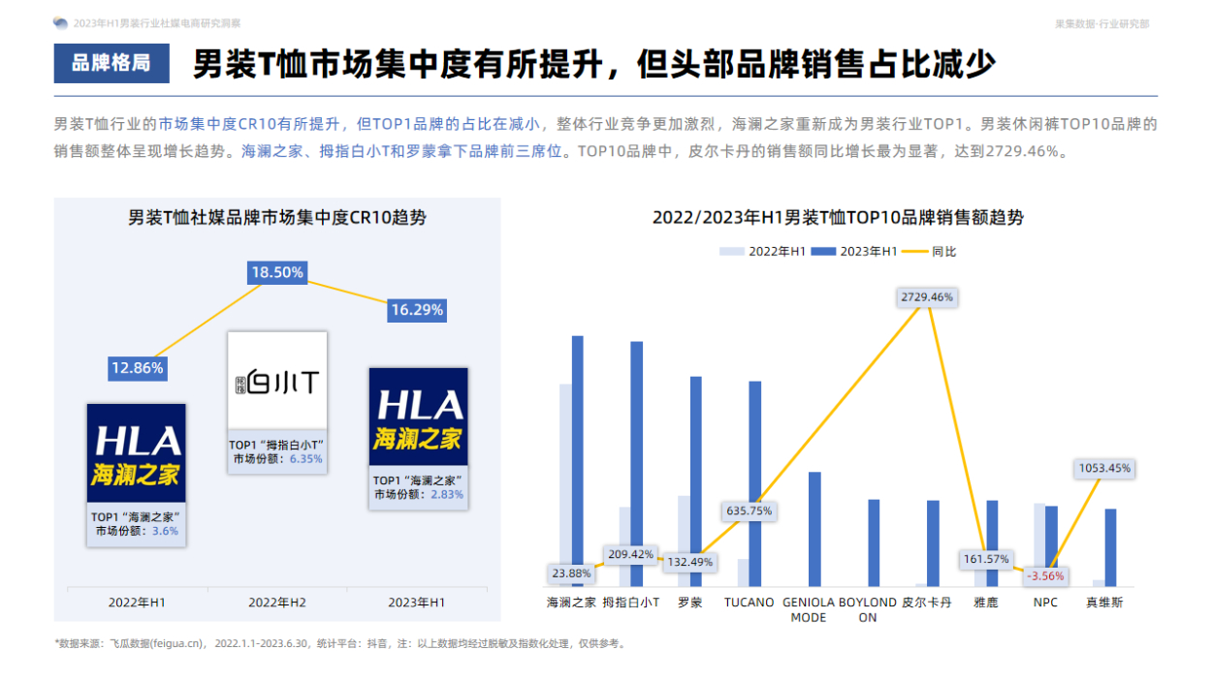Click the 1053.45% data label
Image resolution: width=1212 pixels, height=681 pixels.
click(1104, 468)
